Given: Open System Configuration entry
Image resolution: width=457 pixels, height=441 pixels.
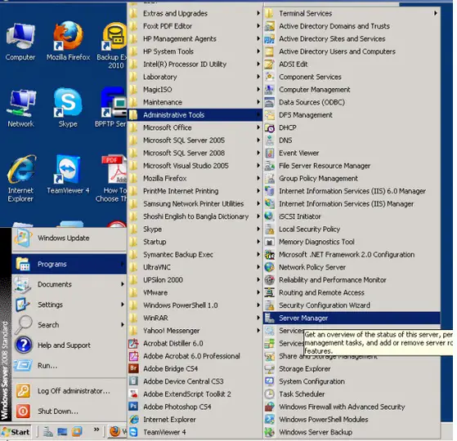Looking at the screenshot, I should 352,381.
